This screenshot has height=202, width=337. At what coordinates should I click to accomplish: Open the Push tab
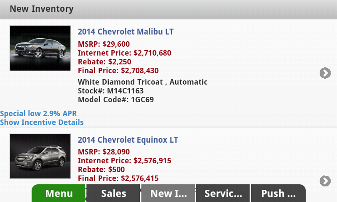pyautogui.click(x=278, y=194)
